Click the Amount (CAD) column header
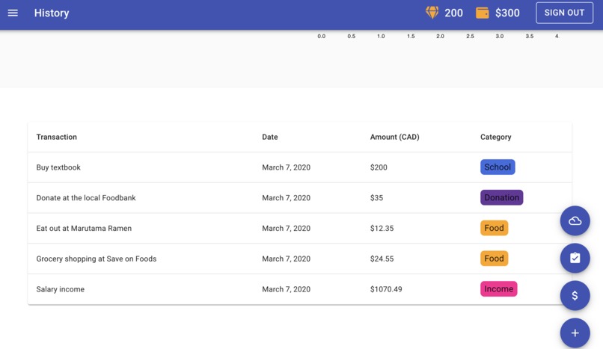The height and width of the screenshot is (349, 603). coord(394,137)
